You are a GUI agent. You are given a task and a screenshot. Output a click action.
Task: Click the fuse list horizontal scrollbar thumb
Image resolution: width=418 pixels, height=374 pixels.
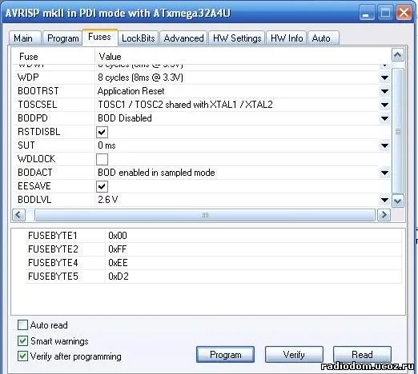(x=205, y=215)
